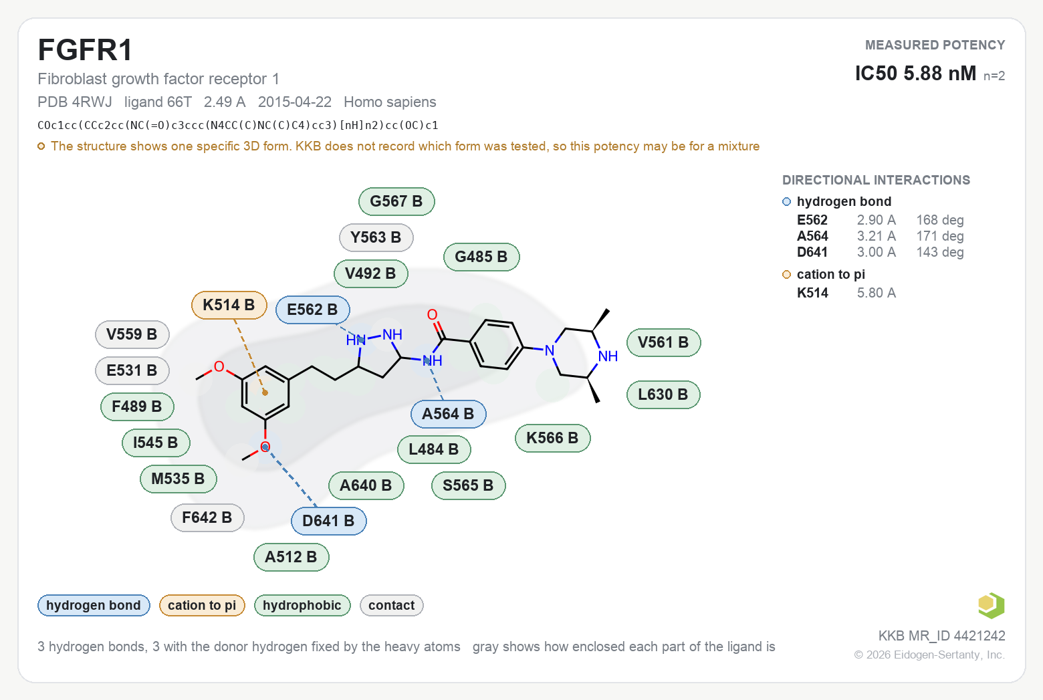Select the E562 B residue label

pyautogui.click(x=313, y=310)
